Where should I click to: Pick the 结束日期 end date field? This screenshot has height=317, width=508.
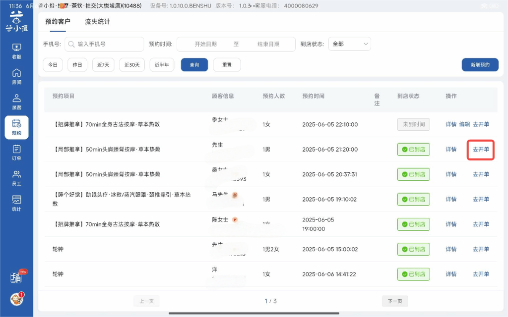coord(268,44)
